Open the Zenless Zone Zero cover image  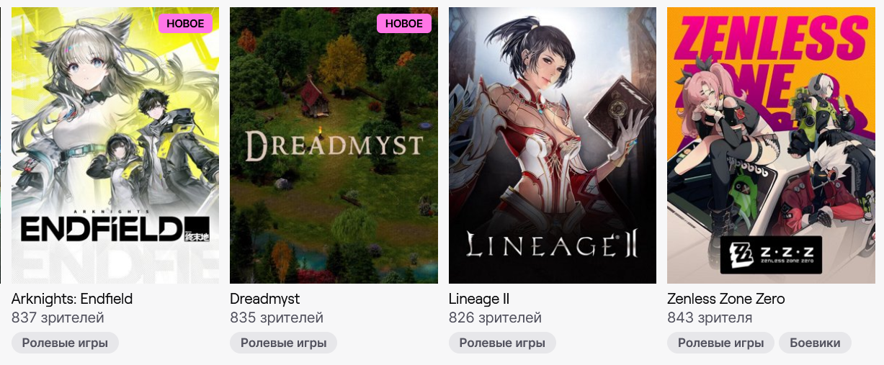coord(771,145)
